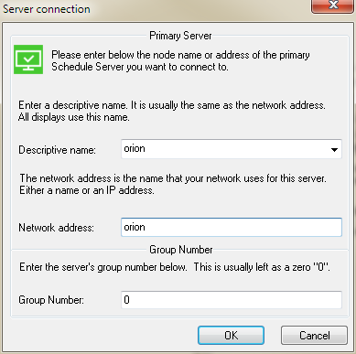Click the green monitor checkmark icon
The height and width of the screenshot is (354, 356).
[x=28, y=59]
